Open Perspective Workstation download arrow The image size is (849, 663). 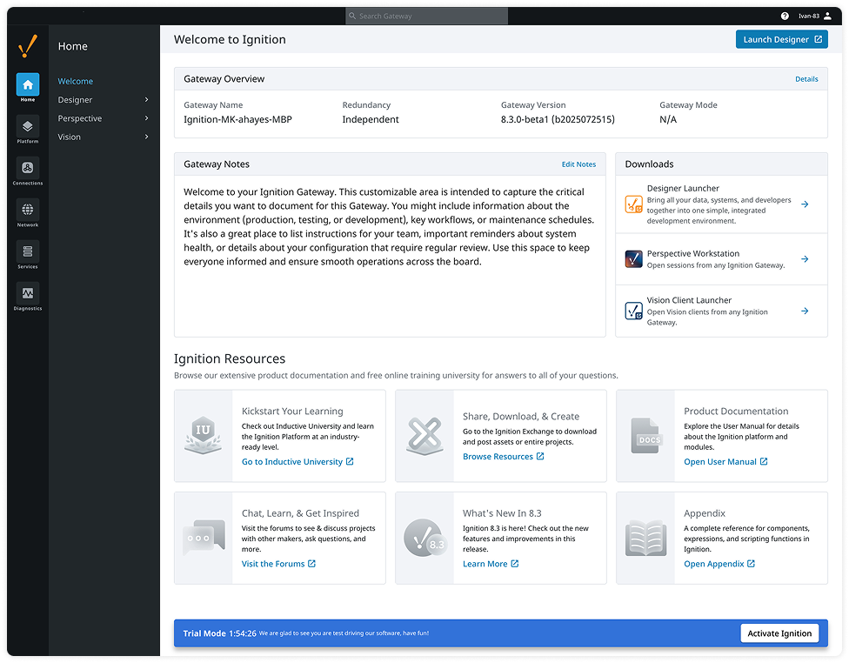coord(805,259)
